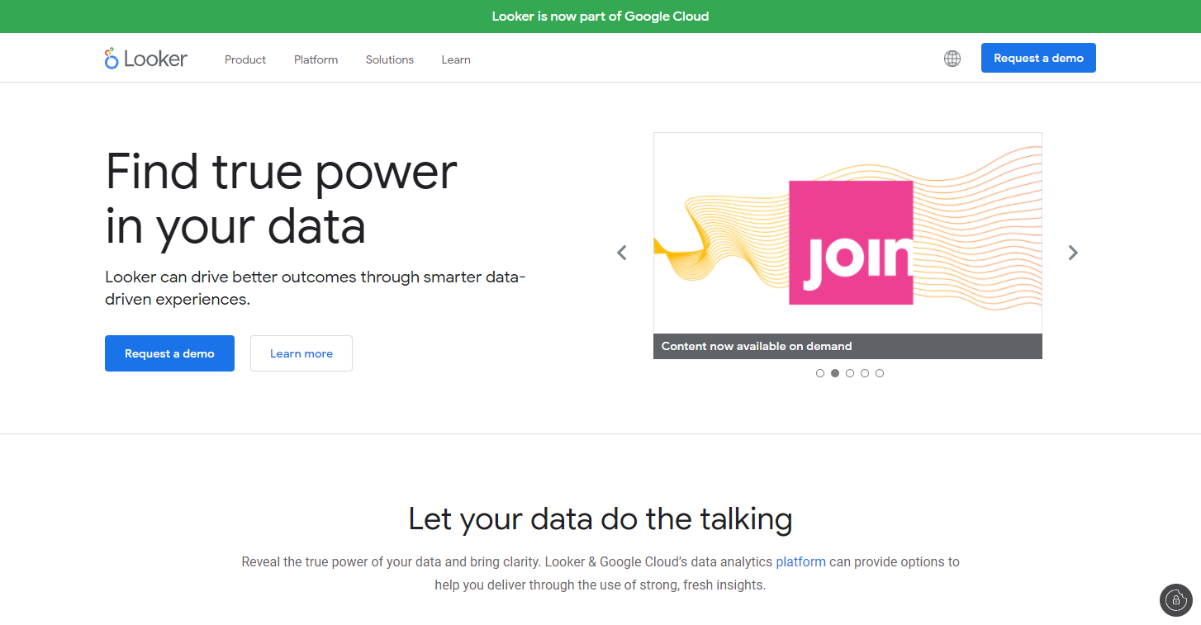This screenshot has width=1201, height=625.
Task: Expand the Product navigation menu
Action: (x=245, y=59)
